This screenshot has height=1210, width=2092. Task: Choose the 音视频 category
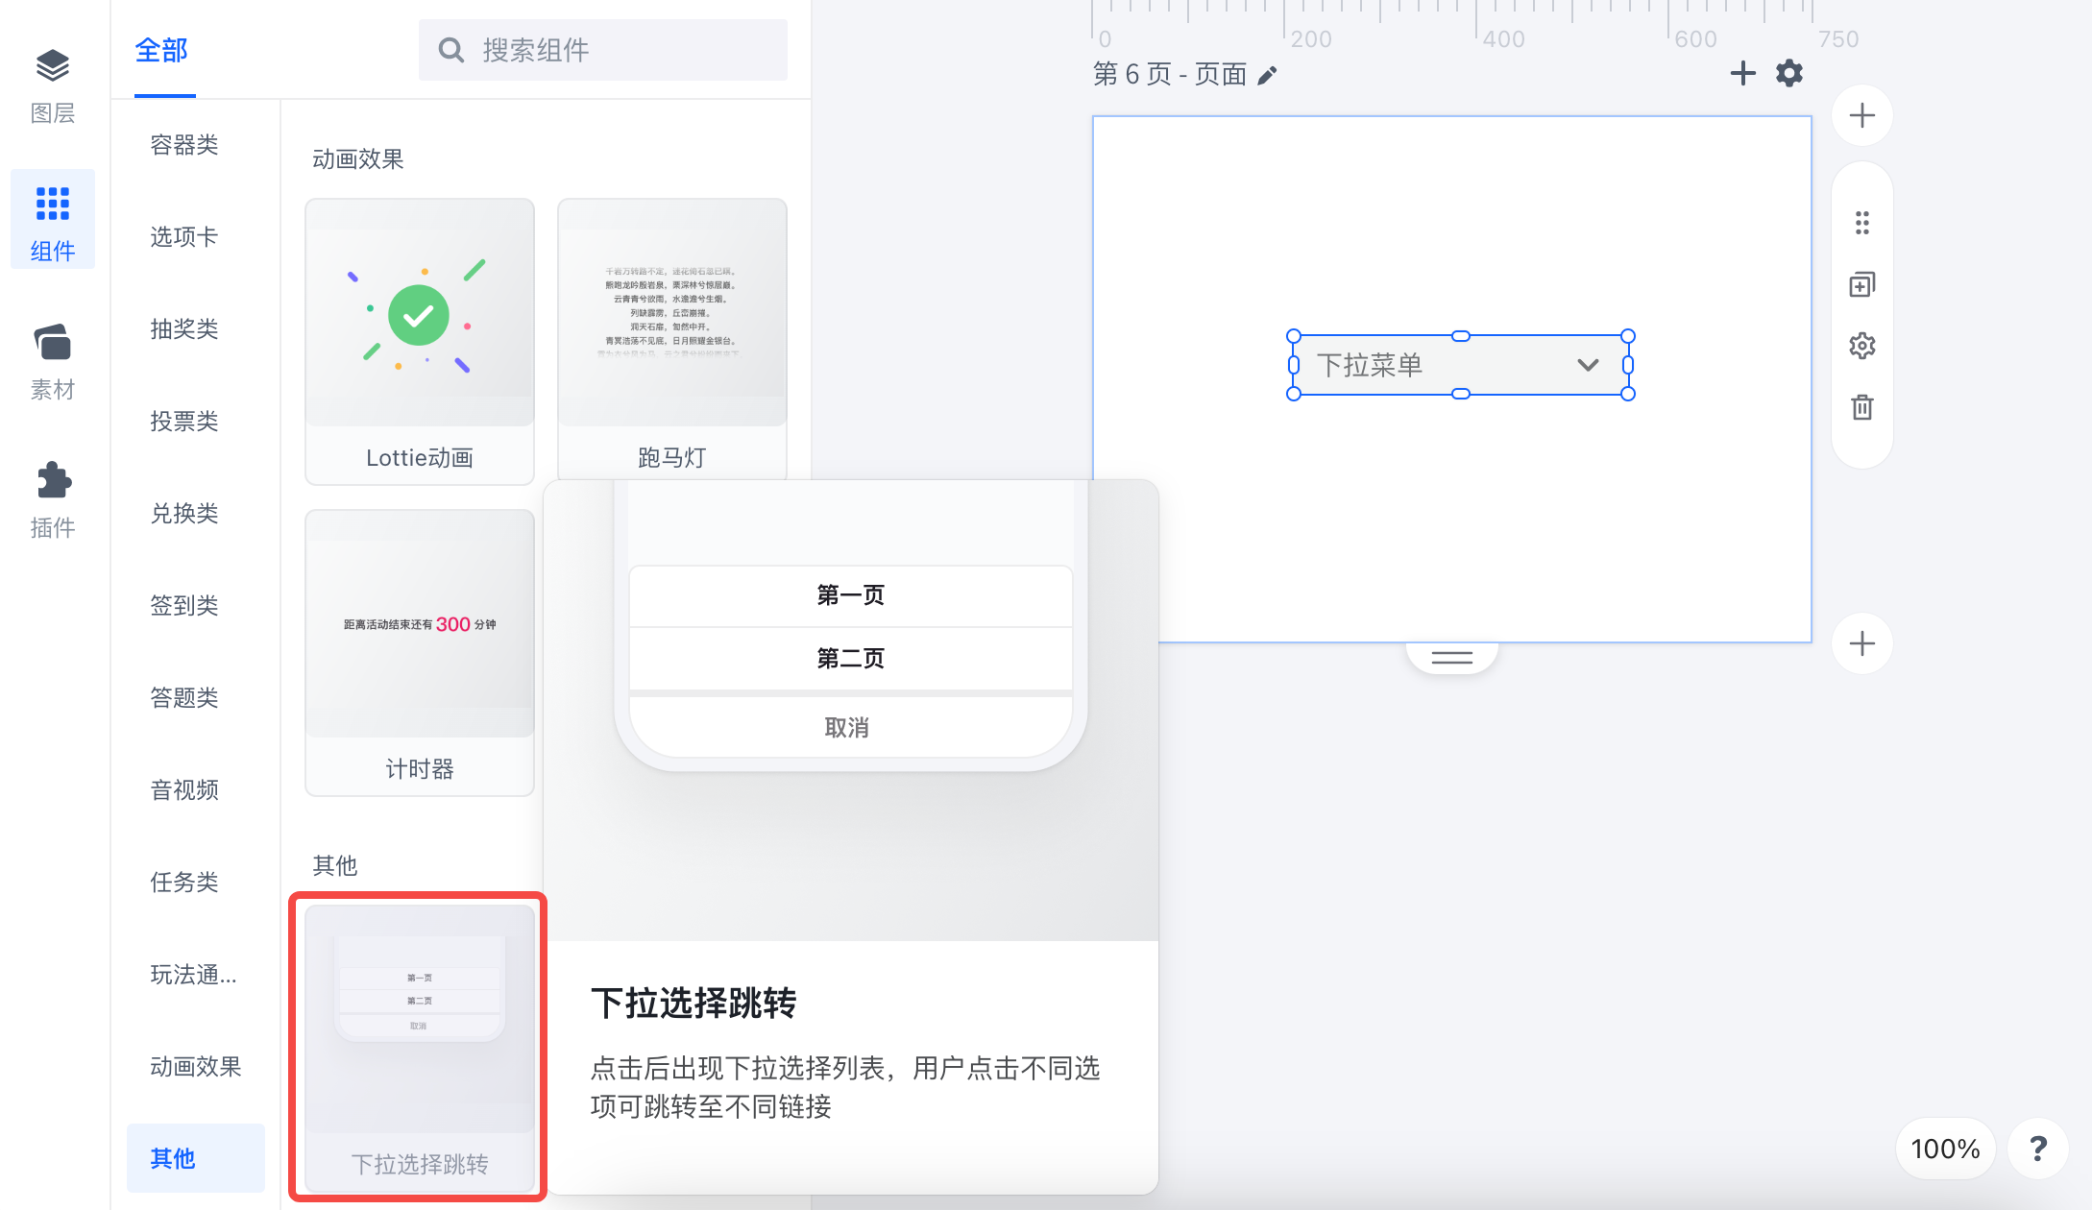click(x=184, y=790)
